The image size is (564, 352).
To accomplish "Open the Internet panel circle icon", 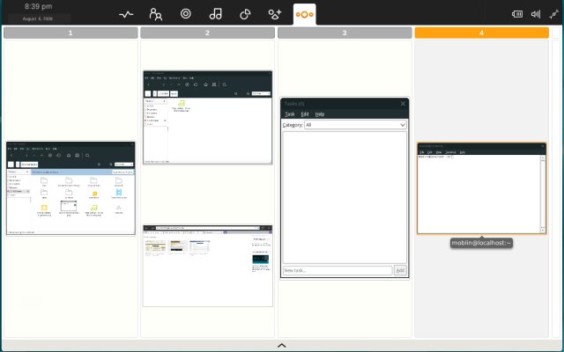I will point(185,14).
